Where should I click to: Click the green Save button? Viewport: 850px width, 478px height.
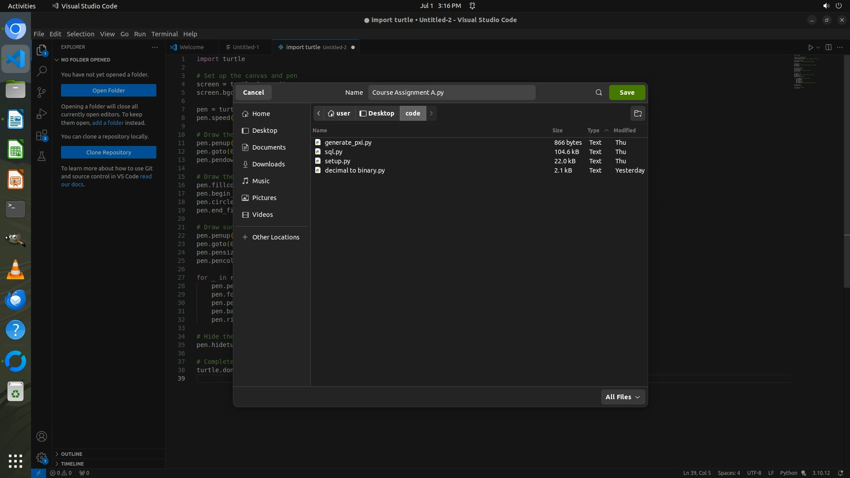[627, 93]
